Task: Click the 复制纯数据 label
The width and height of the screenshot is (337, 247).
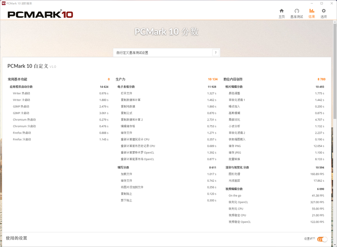Action: pyautogui.click(x=128, y=106)
